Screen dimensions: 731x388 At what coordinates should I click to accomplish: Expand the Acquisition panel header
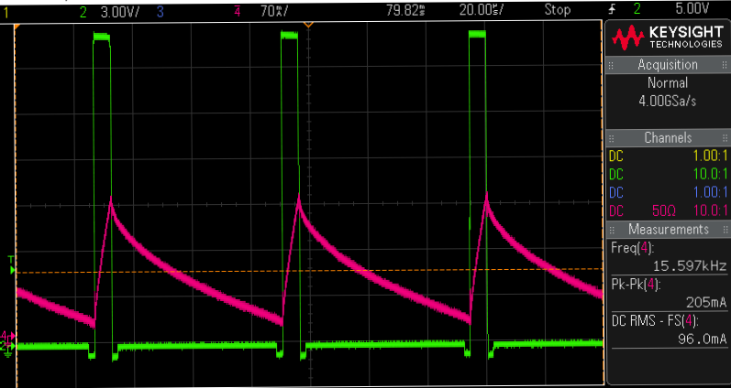tap(667, 65)
